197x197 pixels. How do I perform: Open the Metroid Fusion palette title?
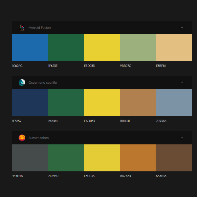pos(39,28)
